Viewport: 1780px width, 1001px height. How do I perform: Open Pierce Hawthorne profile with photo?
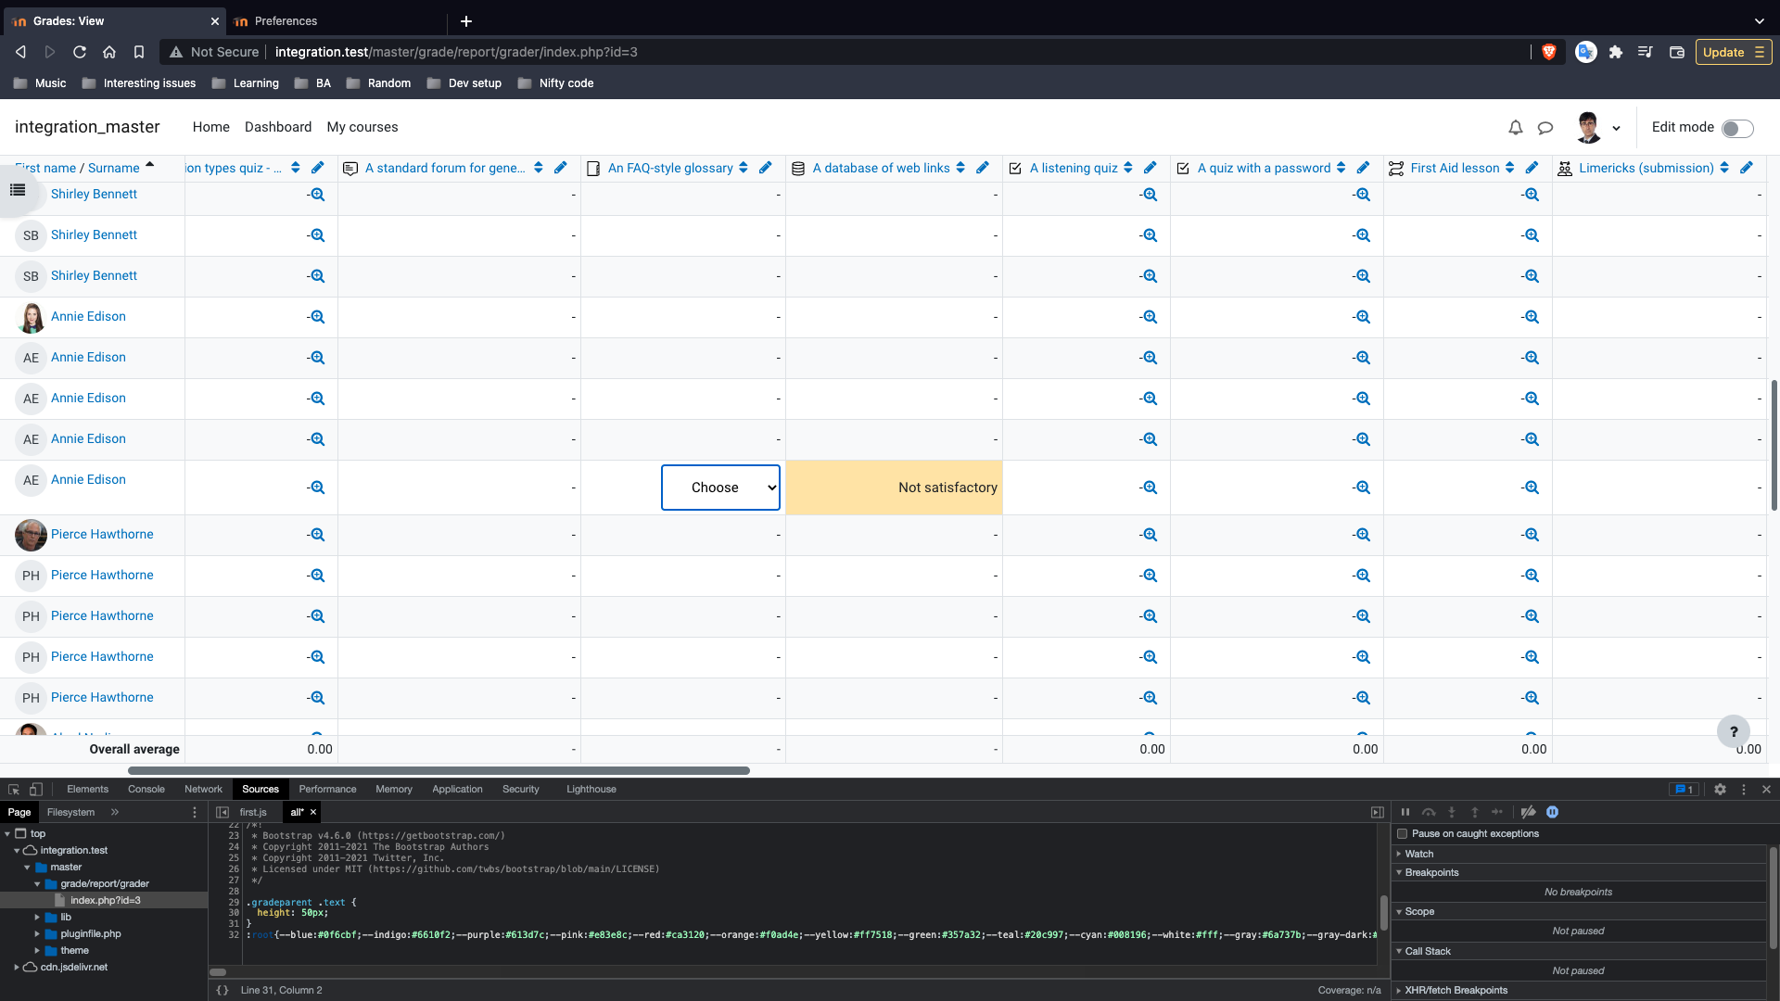click(102, 535)
